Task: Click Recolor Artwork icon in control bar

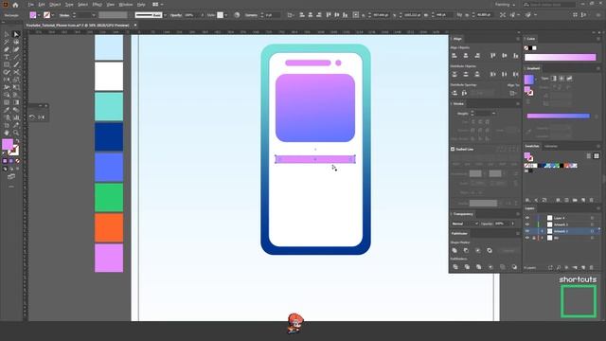Action: (x=237, y=15)
